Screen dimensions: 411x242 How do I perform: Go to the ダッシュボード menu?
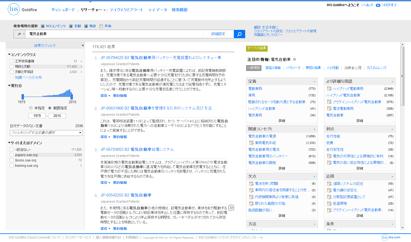pos(63,10)
